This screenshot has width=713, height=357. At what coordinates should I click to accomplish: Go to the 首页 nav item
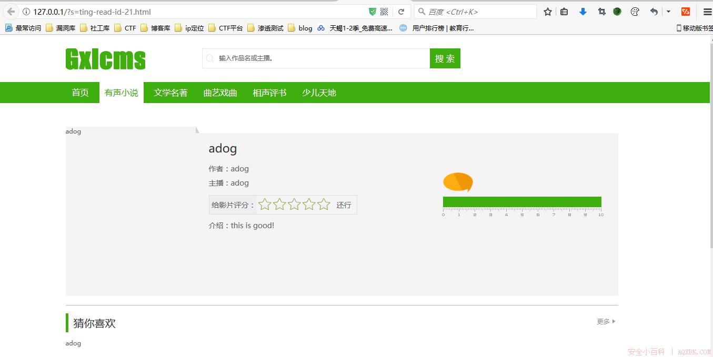[81, 93]
